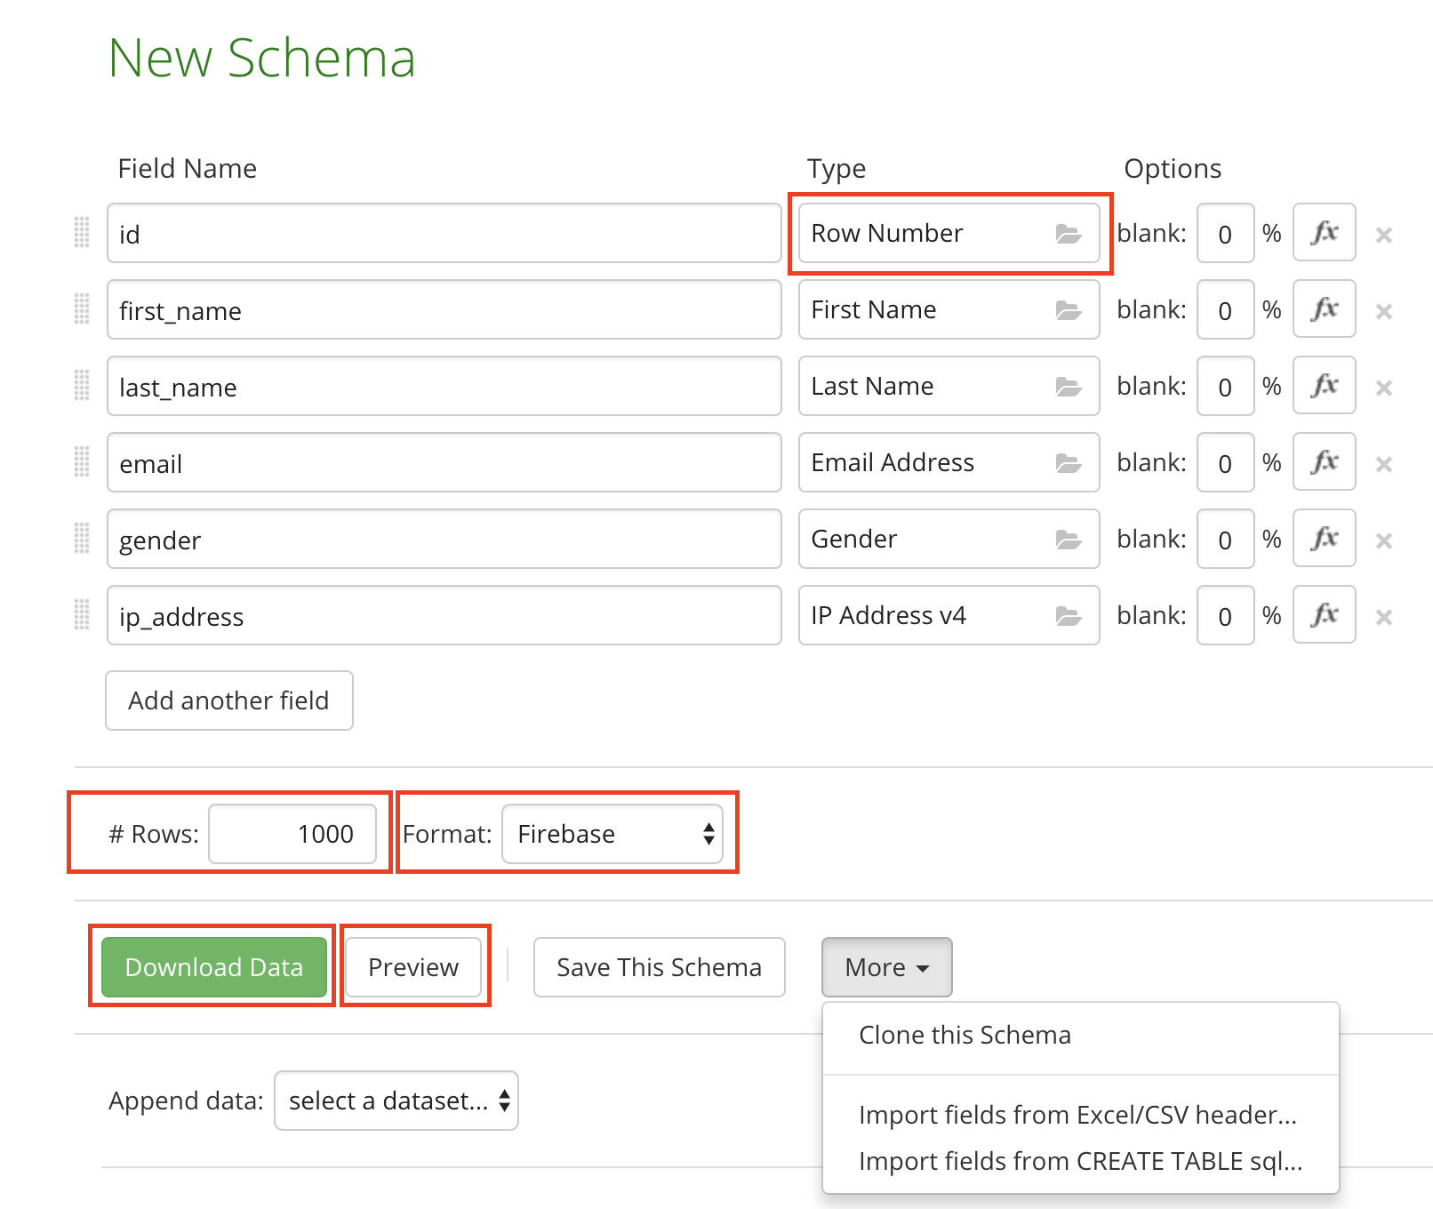Open type chooser folder icon for Last Name

click(1068, 387)
